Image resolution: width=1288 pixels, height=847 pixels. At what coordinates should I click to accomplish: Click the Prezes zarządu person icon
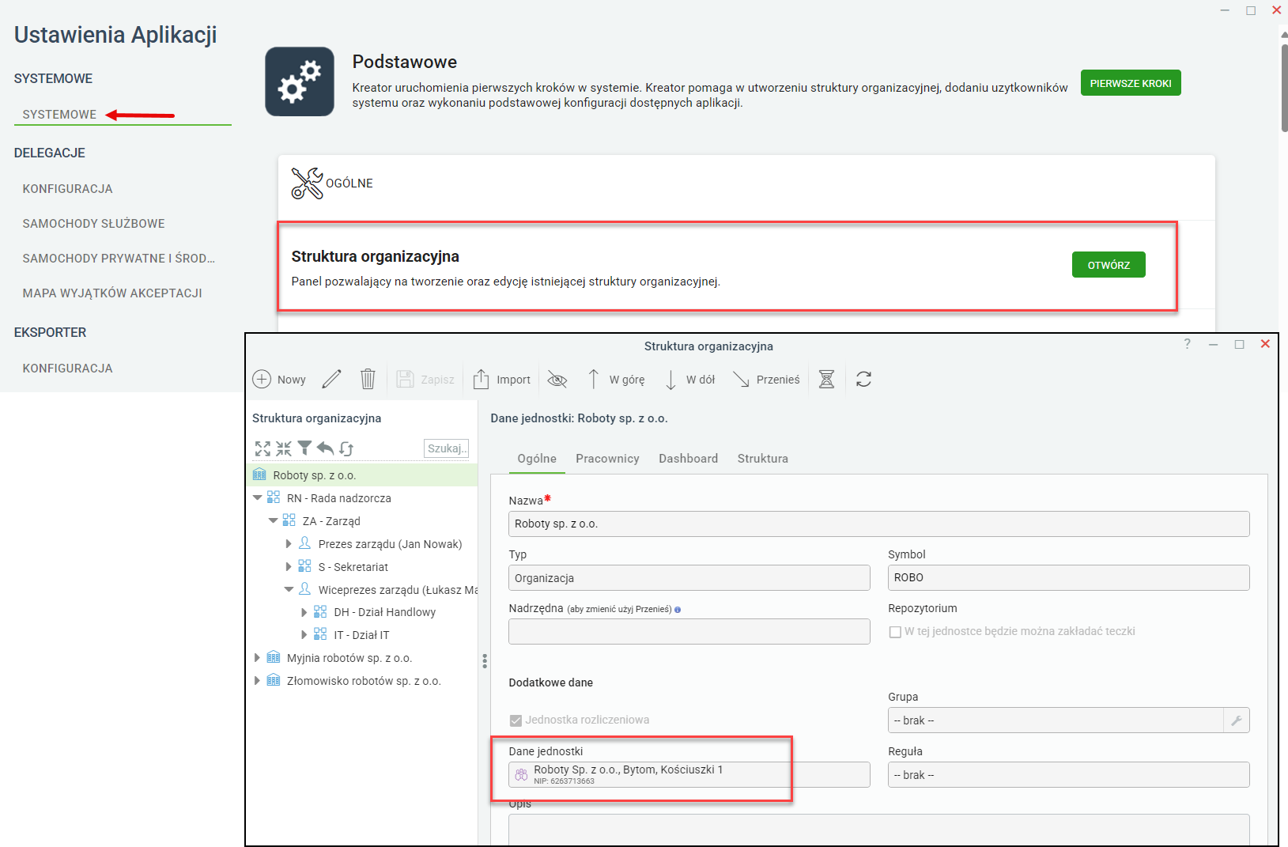(x=304, y=543)
